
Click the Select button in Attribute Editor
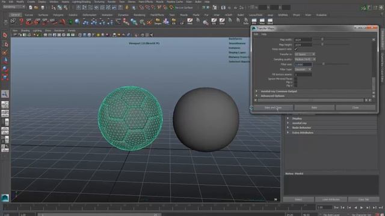[x=298, y=199]
